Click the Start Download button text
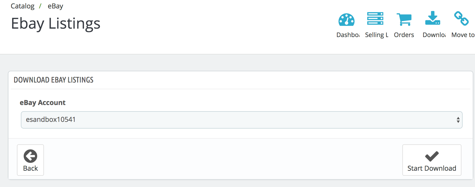475x187 pixels. click(432, 168)
